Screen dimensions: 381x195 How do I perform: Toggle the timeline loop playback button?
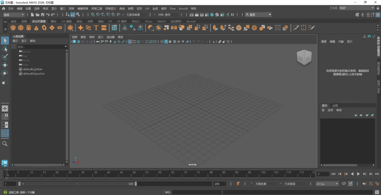tap(344, 184)
